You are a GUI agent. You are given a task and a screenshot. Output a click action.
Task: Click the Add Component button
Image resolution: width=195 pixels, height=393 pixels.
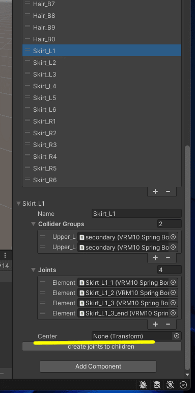[98, 366]
